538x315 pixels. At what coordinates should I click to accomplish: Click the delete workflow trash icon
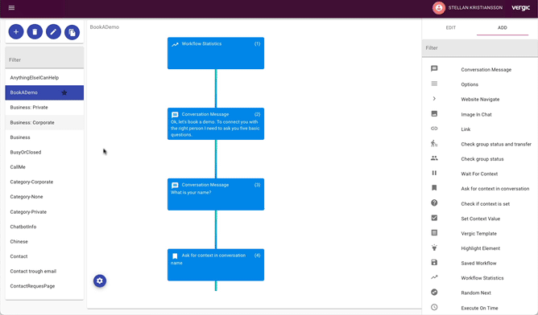click(35, 32)
